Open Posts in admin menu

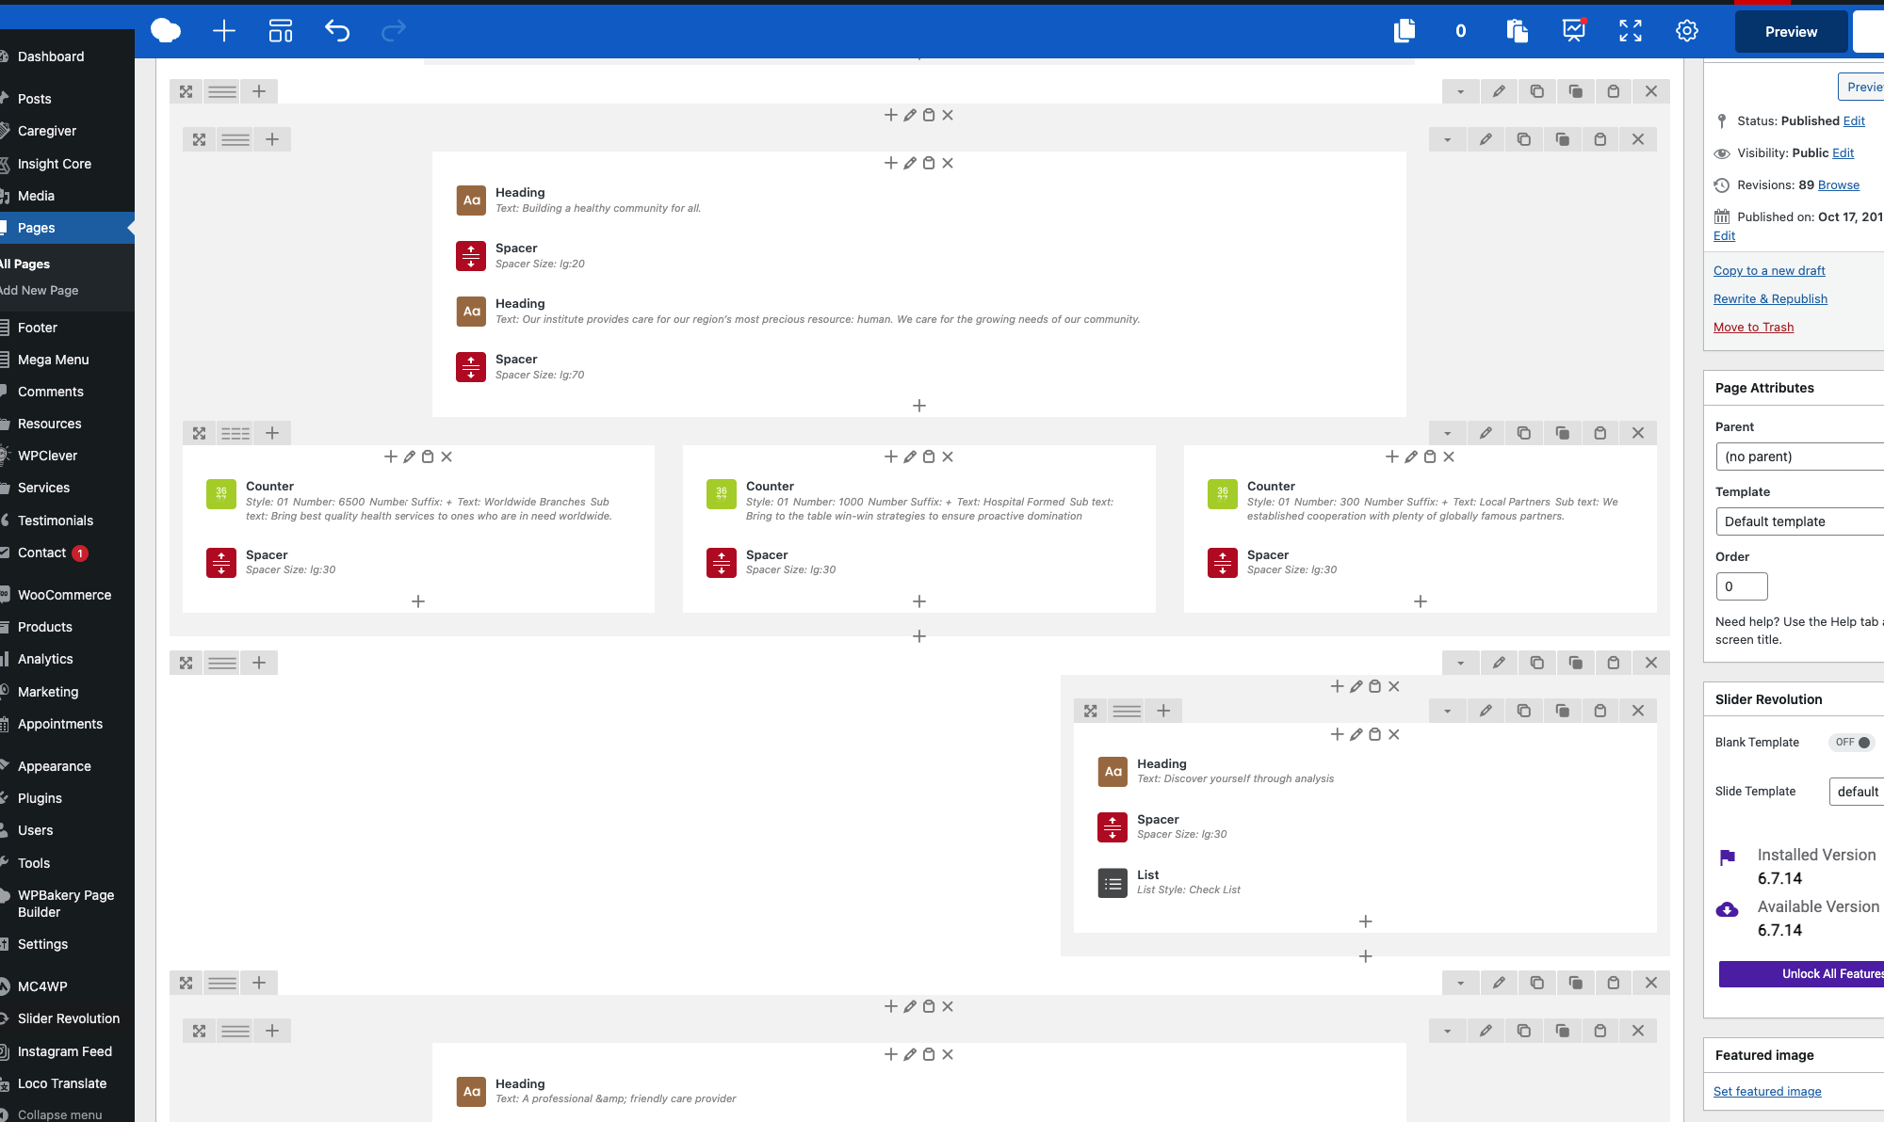35,99
